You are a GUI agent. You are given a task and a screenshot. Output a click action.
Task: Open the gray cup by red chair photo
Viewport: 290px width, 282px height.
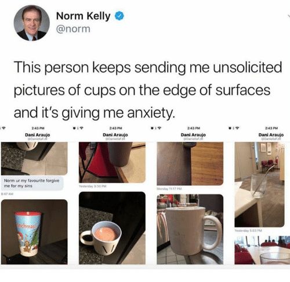click(112, 162)
